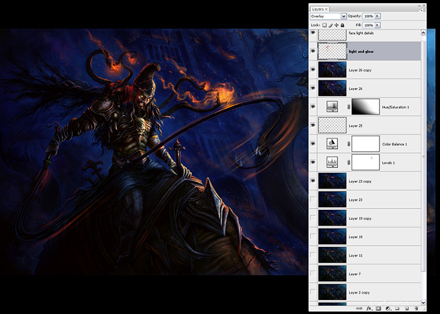Open the layer style fx menu
The height and width of the screenshot is (314, 440).
pyautogui.click(x=369, y=309)
